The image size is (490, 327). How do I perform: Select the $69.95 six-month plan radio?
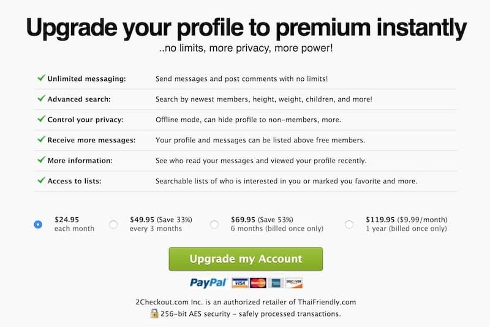(x=214, y=225)
